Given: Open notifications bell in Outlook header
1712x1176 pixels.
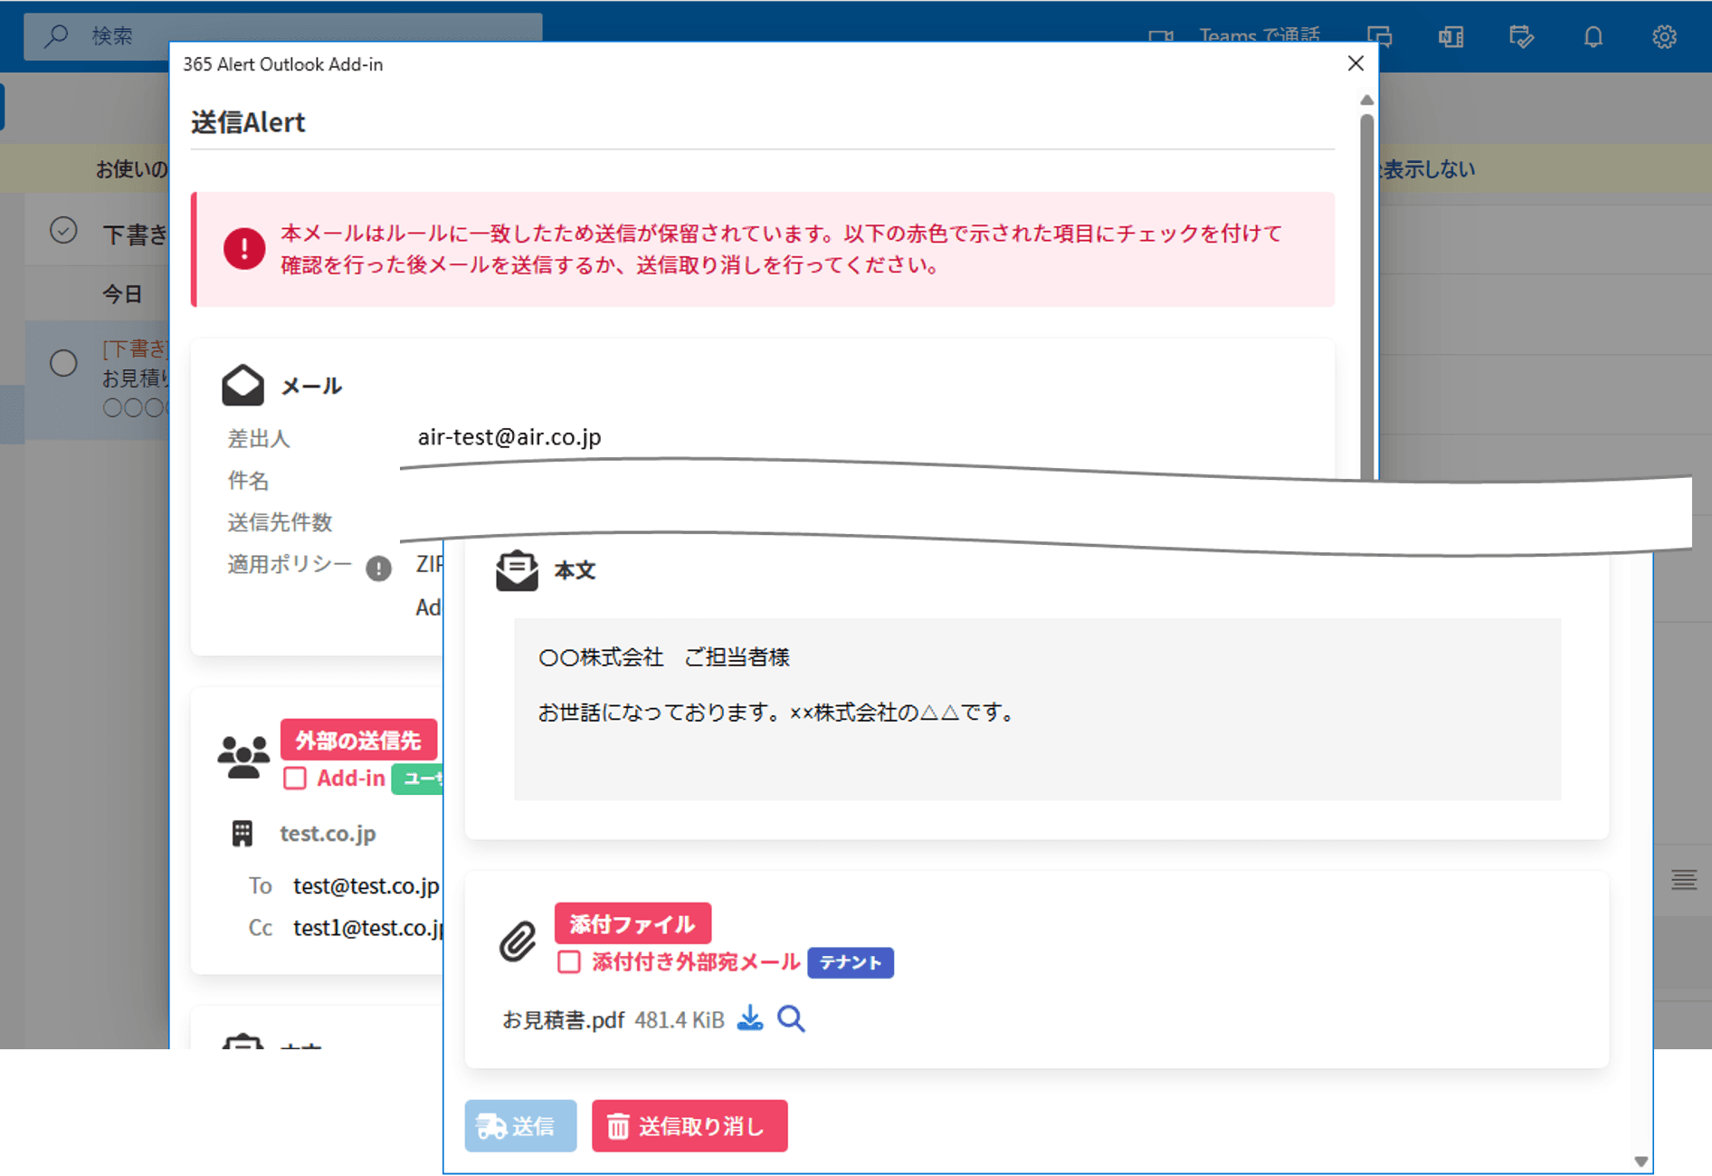Looking at the screenshot, I should pyautogui.click(x=1593, y=36).
